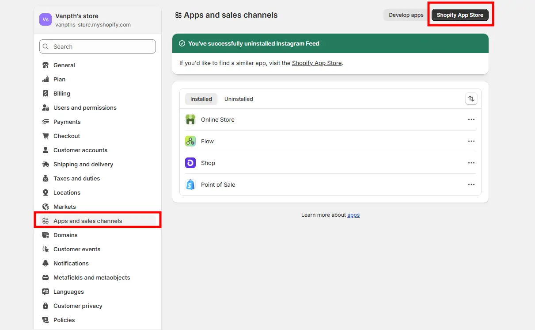Click the Flow app icon
535x330 pixels.
[190, 141]
